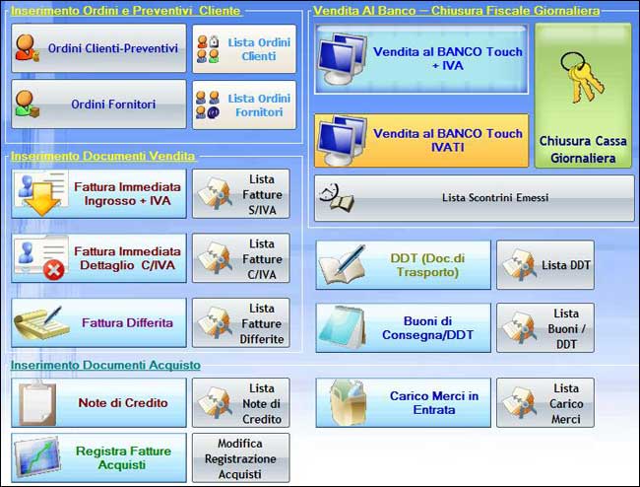Click the chart icon on Registra Fatture Acquisti
The image size is (640, 487).
coord(37,457)
